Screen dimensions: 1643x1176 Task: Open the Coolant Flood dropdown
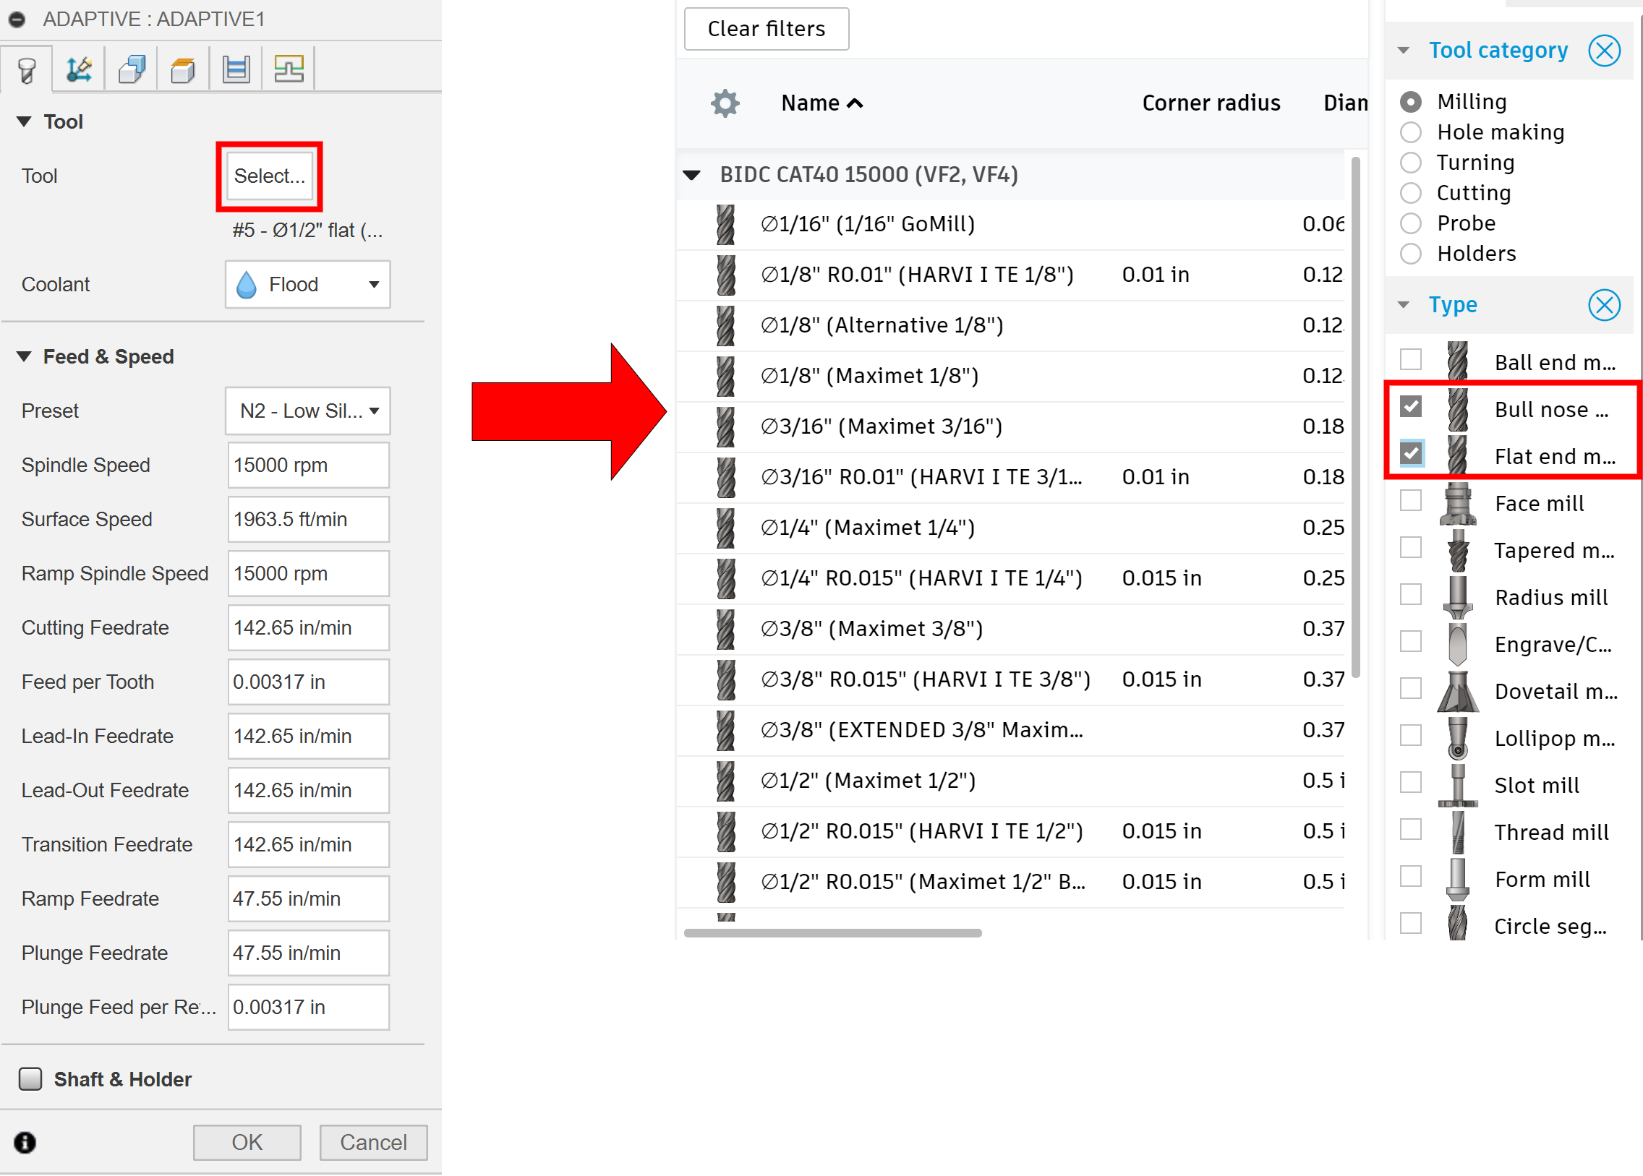pos(308,285)
